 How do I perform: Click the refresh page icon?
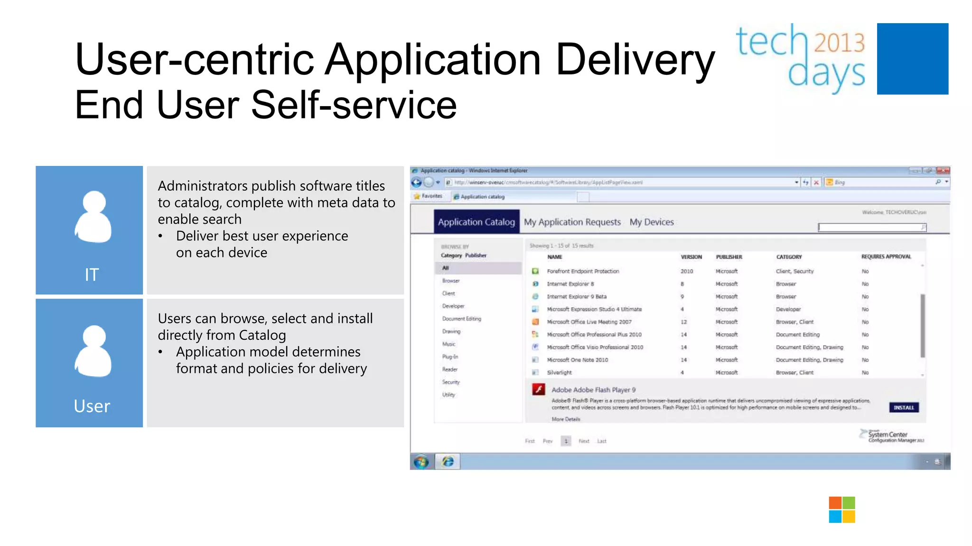tap(806, 182)
